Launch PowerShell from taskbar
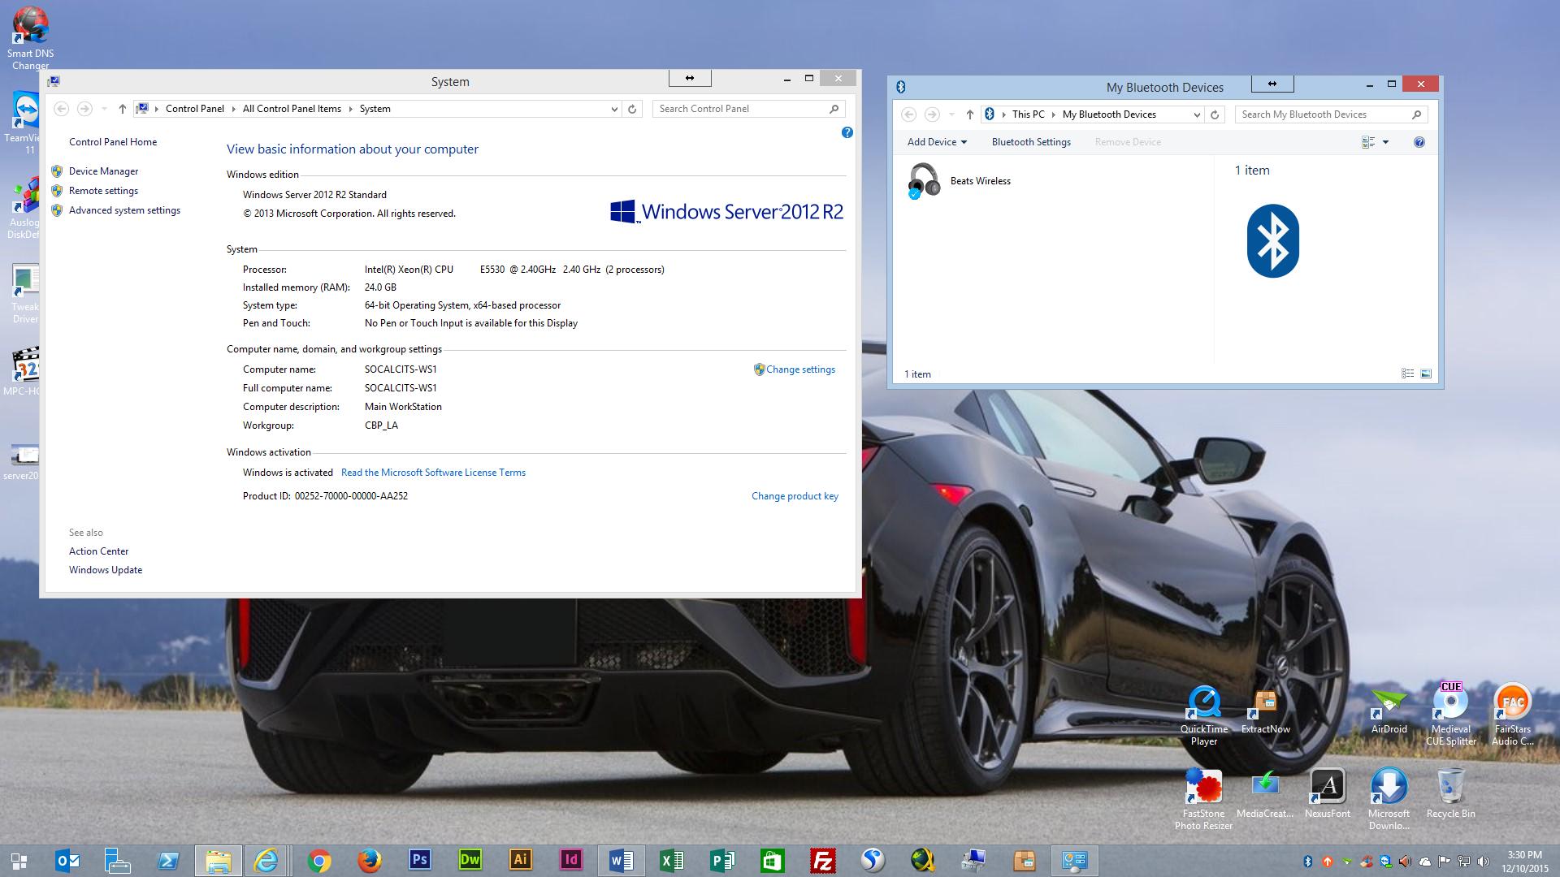The height and width of the screenshot is (877, 1560). coord(168,861)
